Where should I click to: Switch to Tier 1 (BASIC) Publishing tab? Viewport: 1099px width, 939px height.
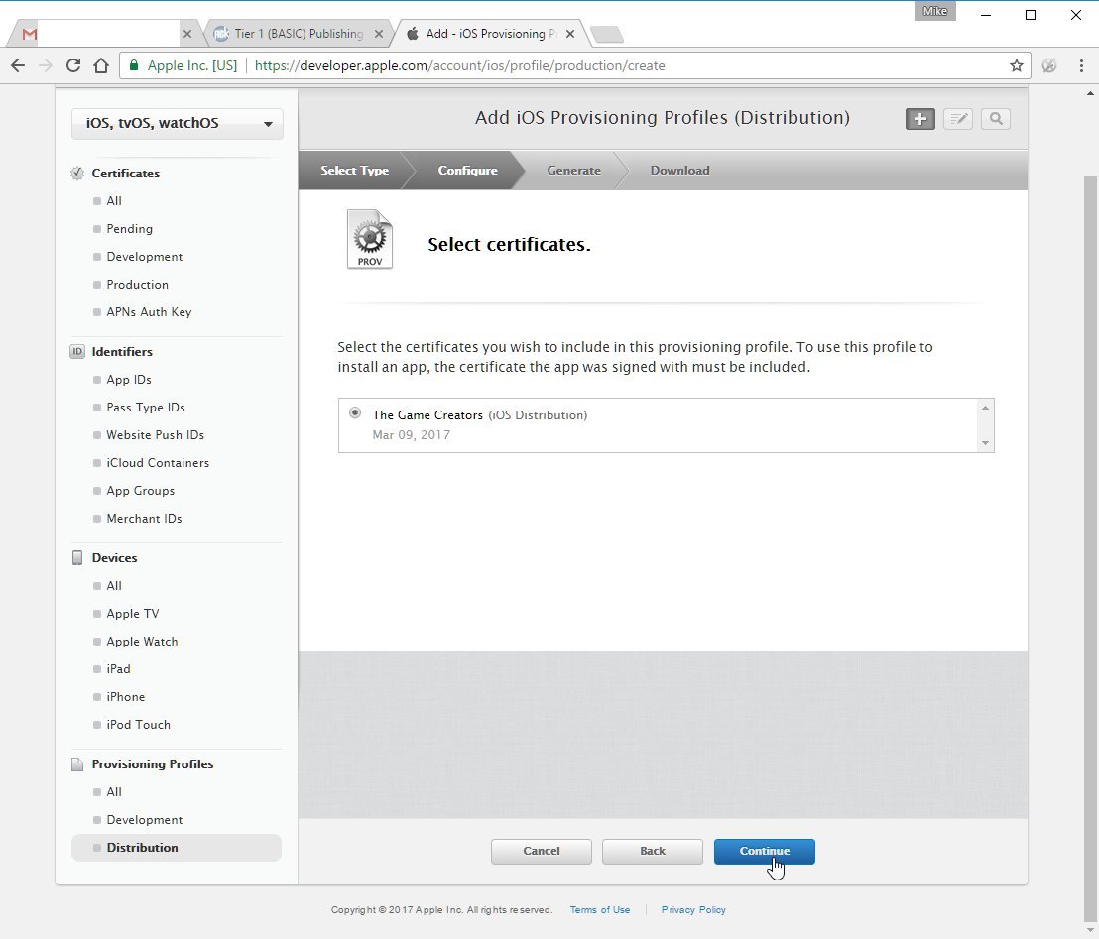[299, 34]
